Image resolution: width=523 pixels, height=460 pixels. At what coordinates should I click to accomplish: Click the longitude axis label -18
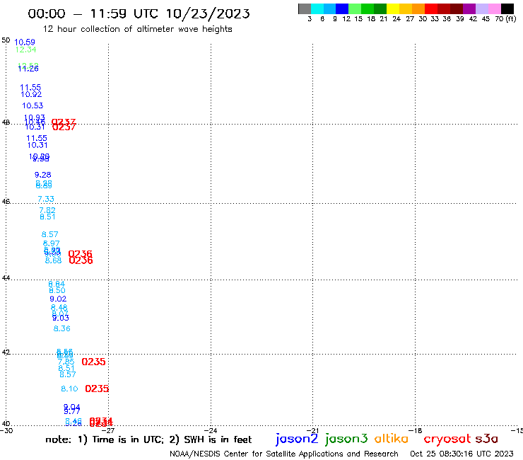(x=415, y=430)
